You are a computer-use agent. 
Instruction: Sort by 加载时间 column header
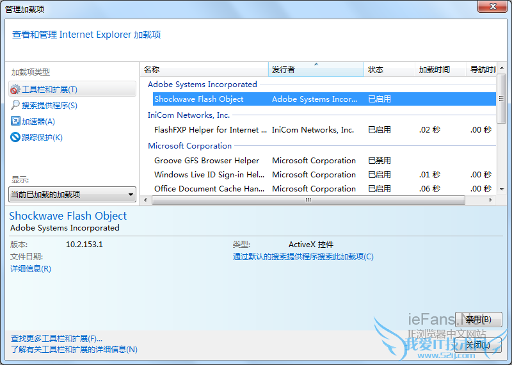click(440, 69)
